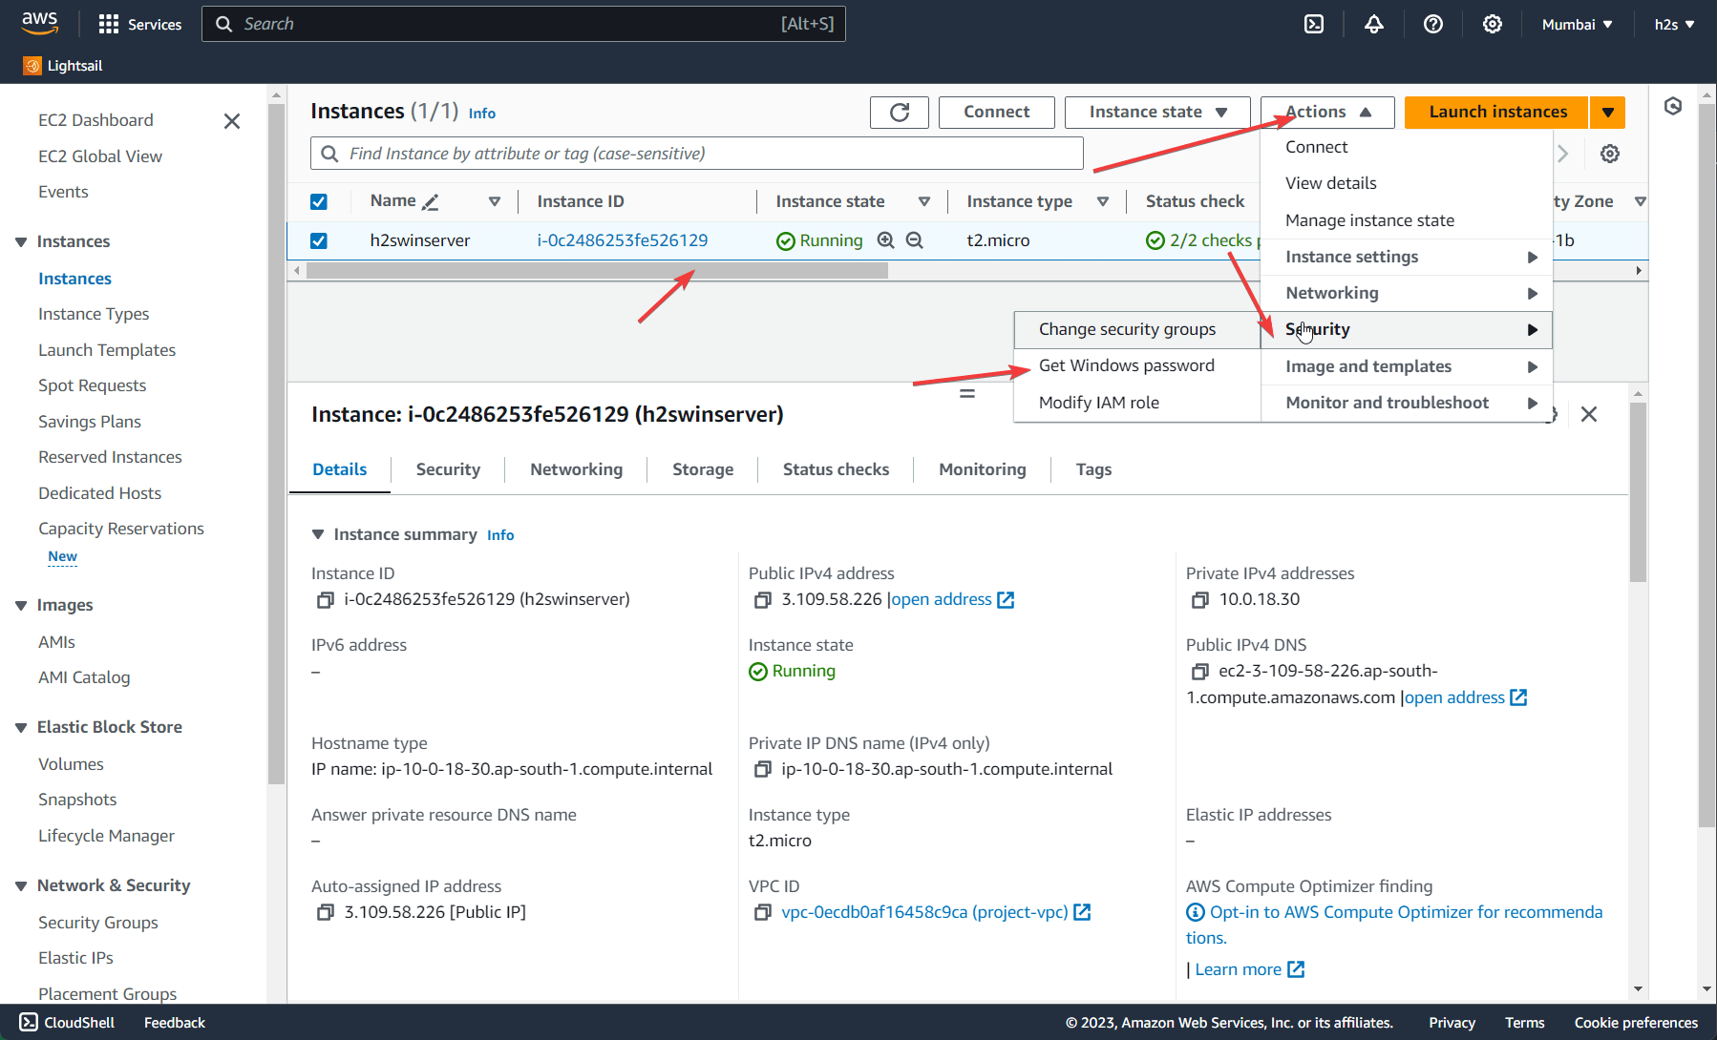Open CloudShell from the bottom bar
The width and height of the screenshot is (1717, 1040).
(66, 1022)
